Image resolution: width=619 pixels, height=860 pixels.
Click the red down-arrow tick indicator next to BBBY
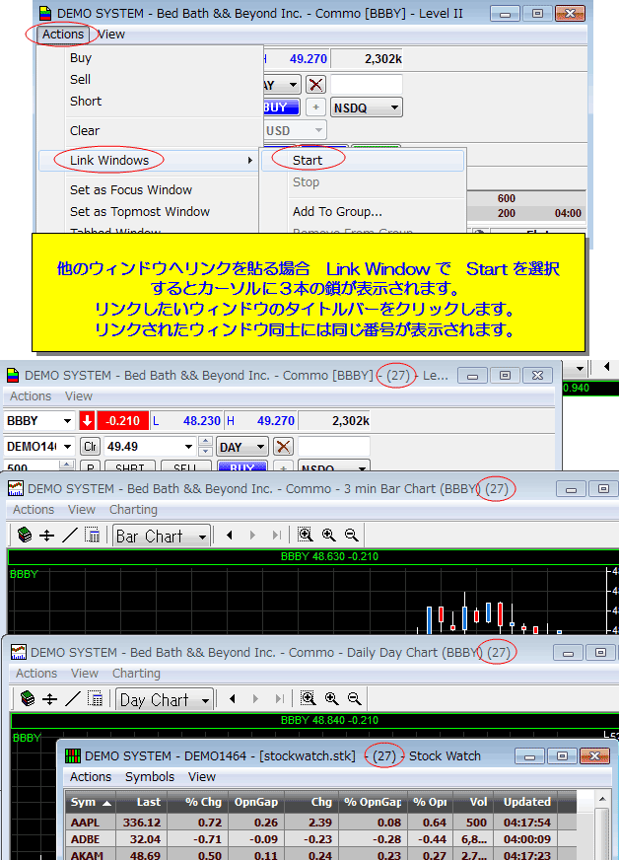point(87,421)
